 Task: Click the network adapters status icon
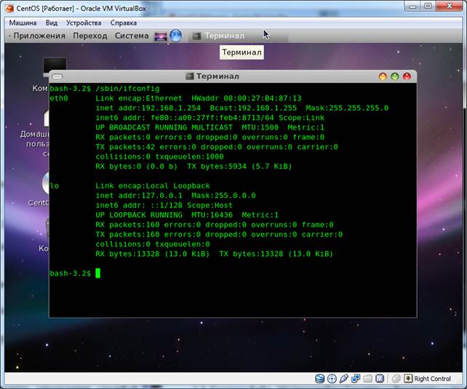pyautogui.click(x=356, y=379)
